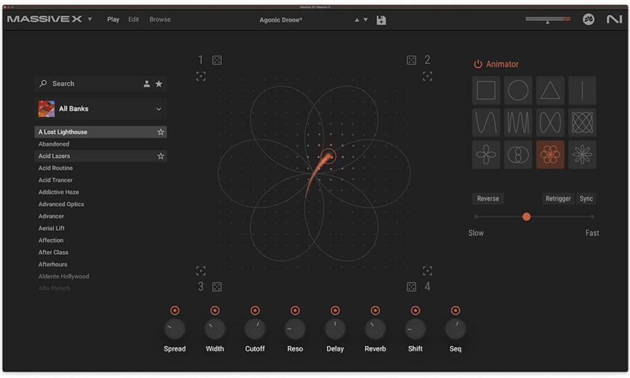Select the square animator shape
The image size is (630, 378).
pyautogui.click(x=486, y=90)
